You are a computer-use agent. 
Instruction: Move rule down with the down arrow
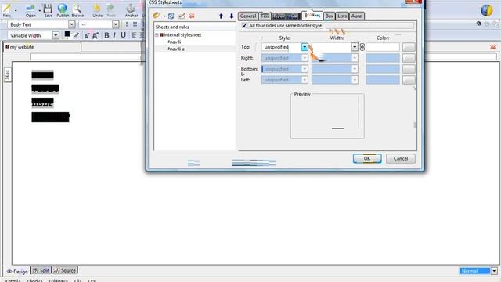click(x=232, y=16)
